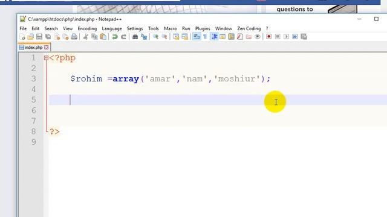
Task: Open the Plugins menu
Action: pyautogui.click(x=203, y=28)
